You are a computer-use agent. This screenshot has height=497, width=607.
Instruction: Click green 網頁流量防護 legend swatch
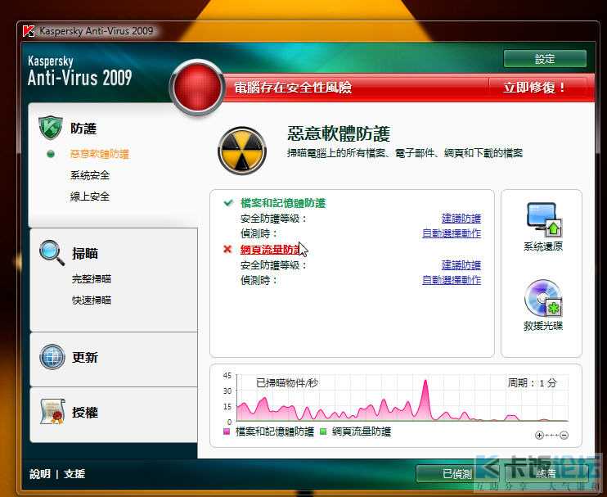tap(324, 431)
